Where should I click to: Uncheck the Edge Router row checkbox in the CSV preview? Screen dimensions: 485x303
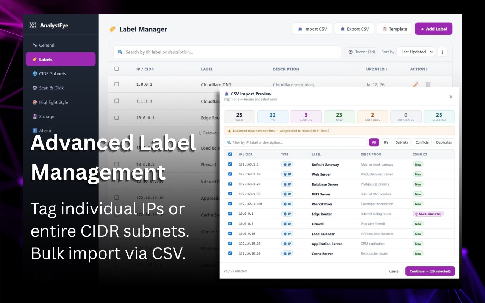point(230,214)
